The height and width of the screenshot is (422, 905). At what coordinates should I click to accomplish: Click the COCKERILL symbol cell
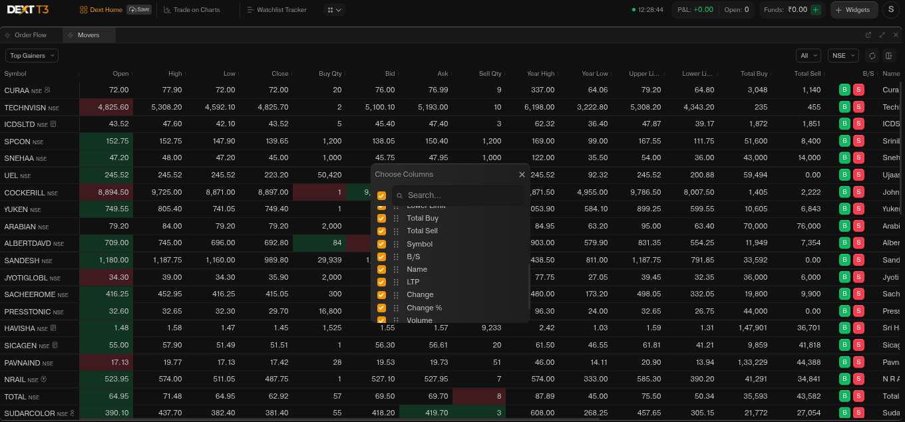pos(39,192)
